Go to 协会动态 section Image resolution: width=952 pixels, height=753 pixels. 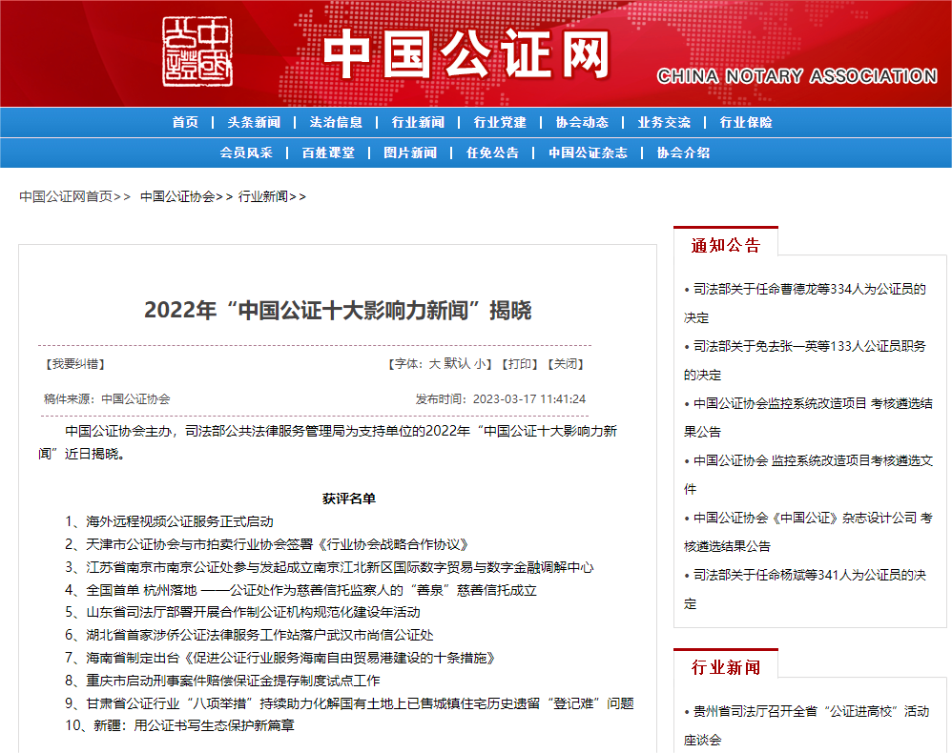tap(582, 122)
